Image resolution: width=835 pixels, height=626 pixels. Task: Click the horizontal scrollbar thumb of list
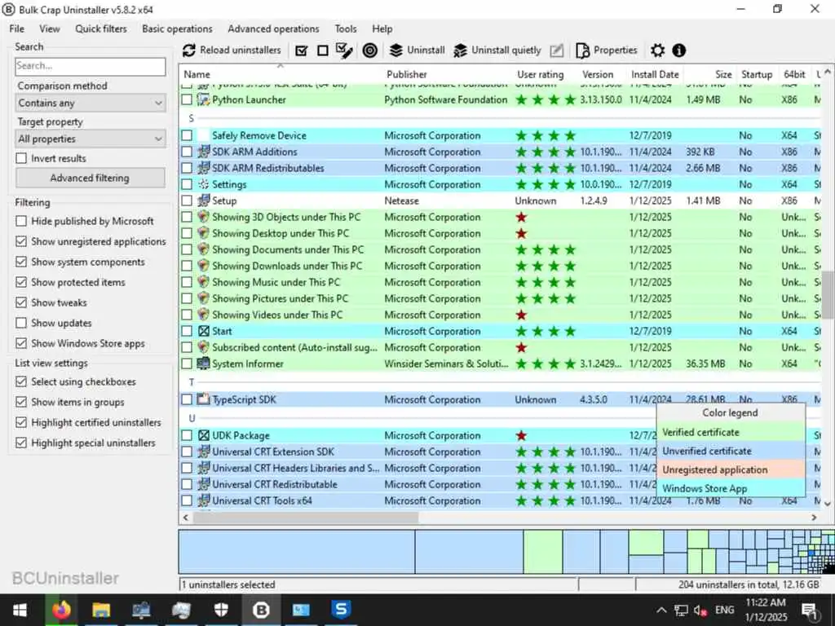[x=306, y=518]
